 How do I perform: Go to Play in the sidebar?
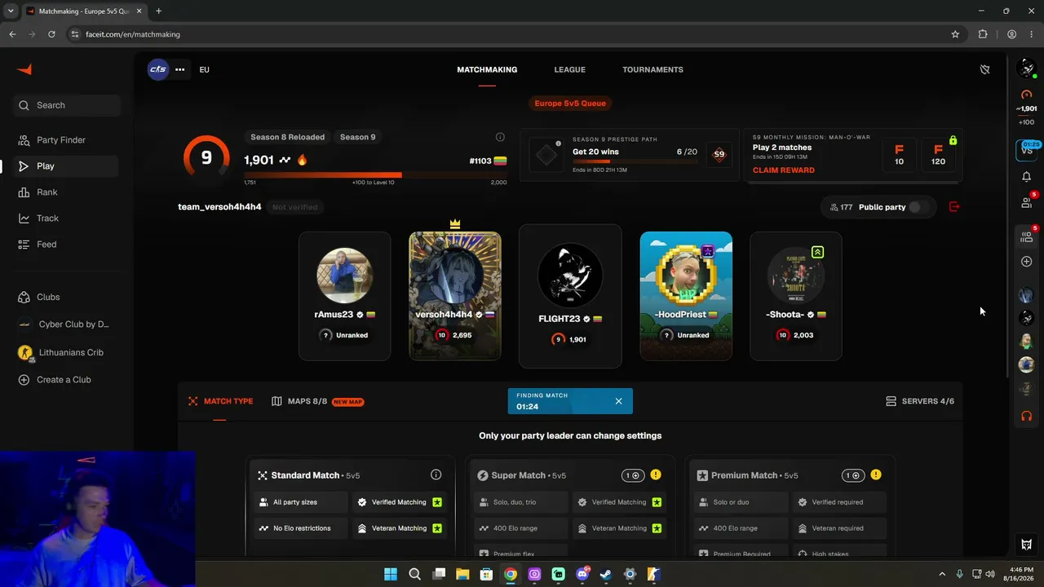coord(67,166)
